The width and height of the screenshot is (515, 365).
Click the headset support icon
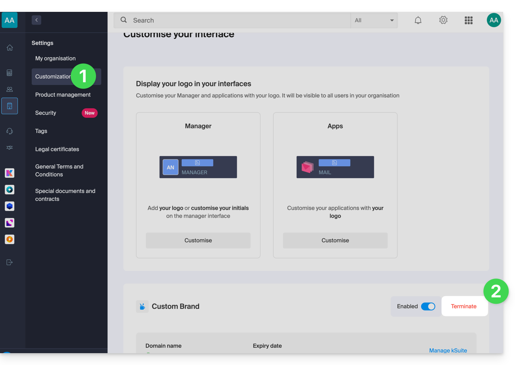click(x=9, y=131)
